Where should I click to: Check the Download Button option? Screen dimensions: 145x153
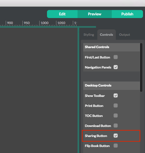tap(115, 126)
